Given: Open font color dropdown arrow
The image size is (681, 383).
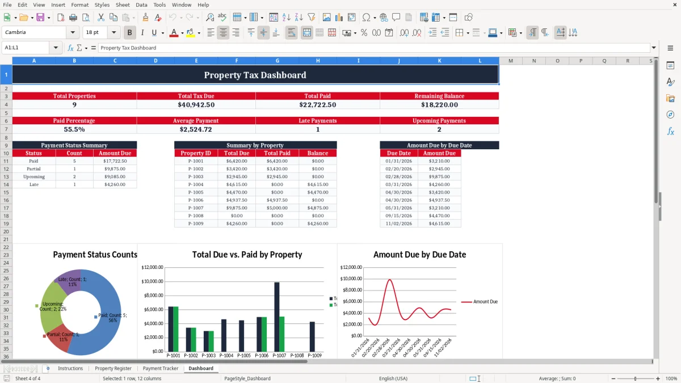Looking at the screenshot, I should pyautogui.click(x=182, y=33).
